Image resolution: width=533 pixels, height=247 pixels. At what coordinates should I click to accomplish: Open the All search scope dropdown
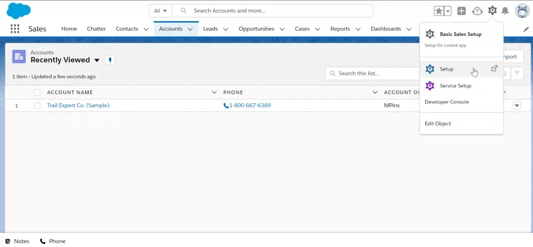160,11
